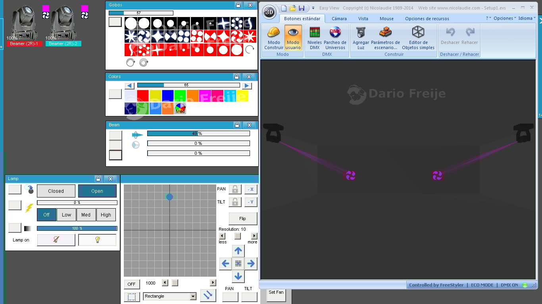Screen dimensions: 542x304
Task: Open Editor de Objetos simples
Action: (x=418, y=38)
